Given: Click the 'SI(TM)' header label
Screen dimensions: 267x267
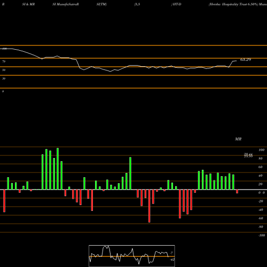Looking at the screenshot, I should (x=101, y=4).
